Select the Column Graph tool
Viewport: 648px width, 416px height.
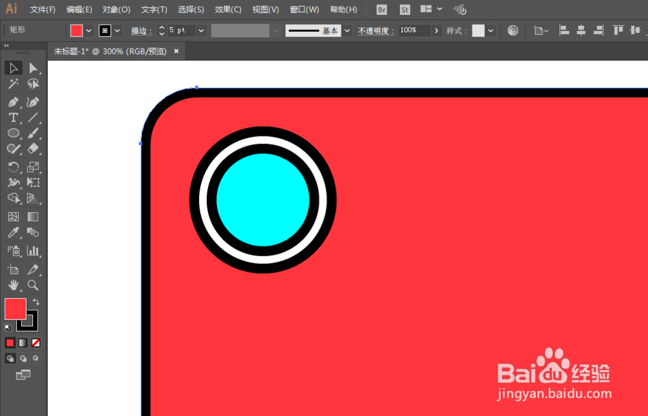(x=33, y=250)
